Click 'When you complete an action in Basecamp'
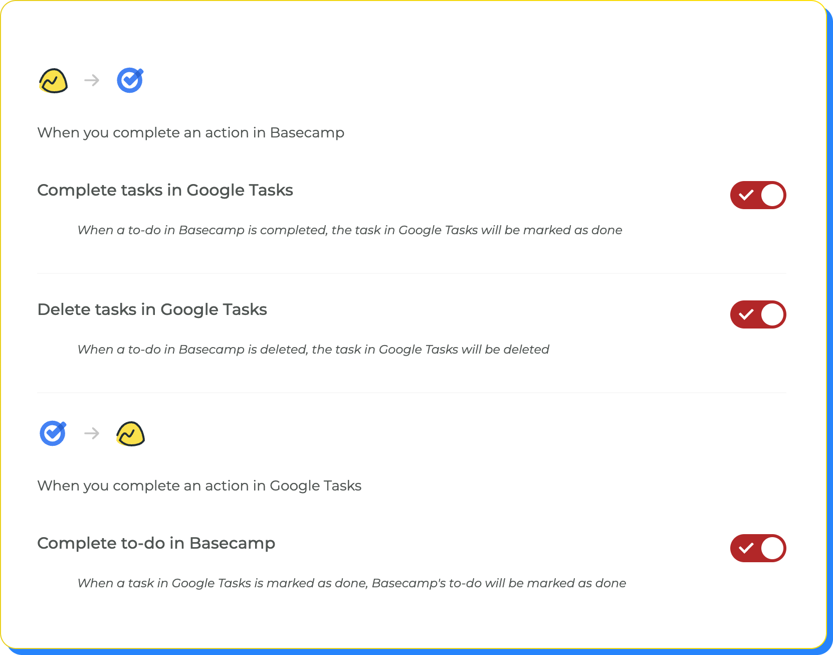This screenshot has width=833, height=655. pyautogui.click(x=190, y=132)
